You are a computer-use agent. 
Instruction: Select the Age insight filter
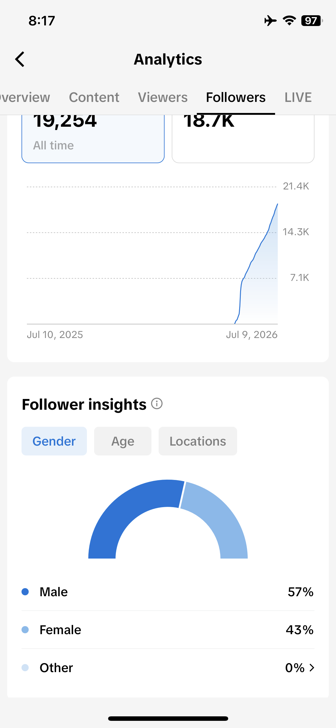(123, 441)
